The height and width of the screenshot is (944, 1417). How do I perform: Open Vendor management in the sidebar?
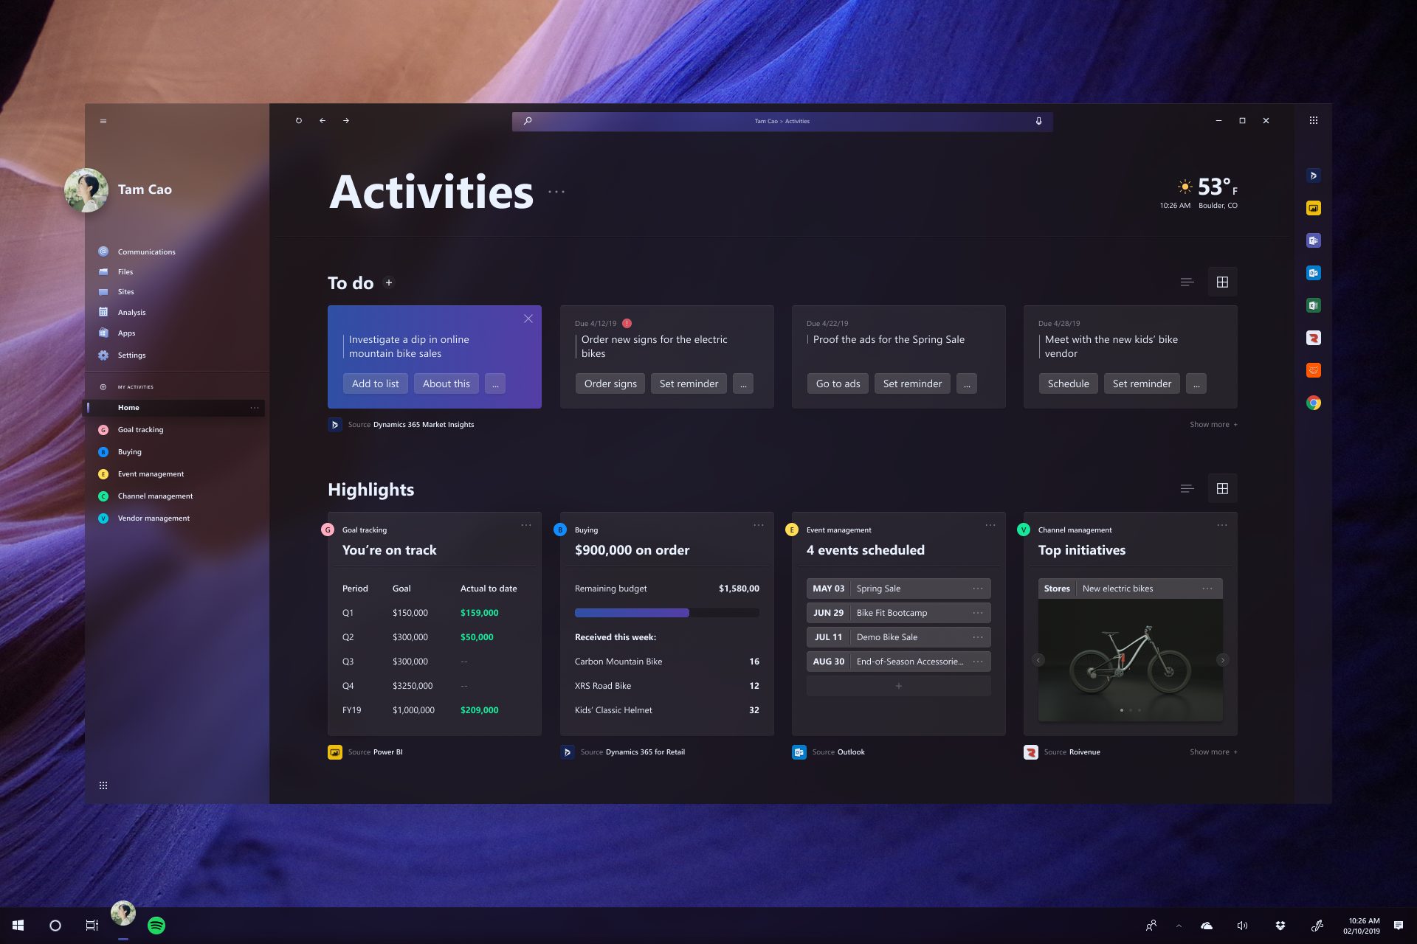[x=154, y=518]
